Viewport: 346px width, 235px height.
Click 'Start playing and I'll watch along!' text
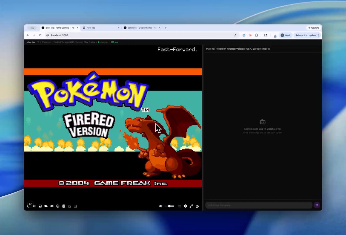(x=262, y=129)
